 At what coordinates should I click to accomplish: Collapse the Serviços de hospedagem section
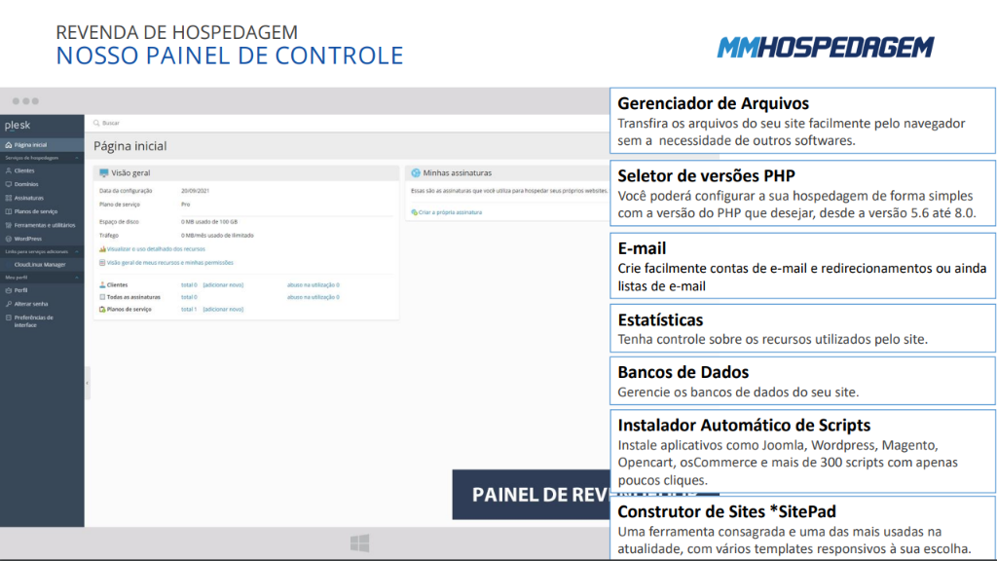(x=77, y=158)
